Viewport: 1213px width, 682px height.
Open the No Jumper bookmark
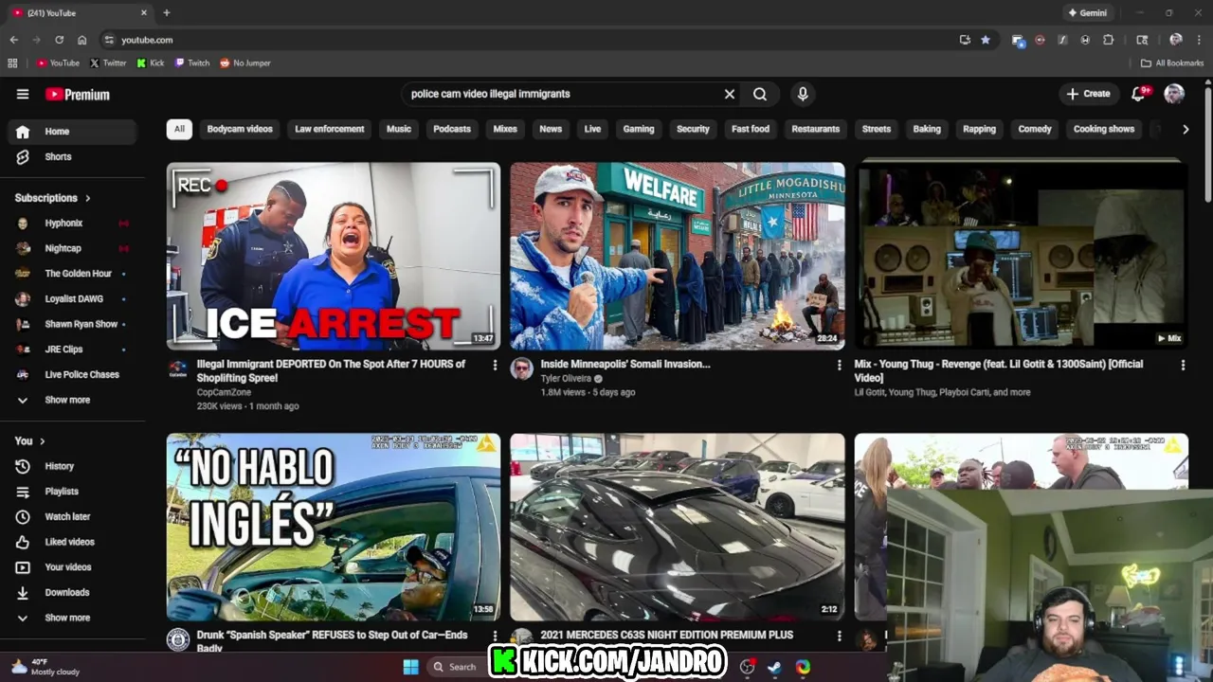click(x=245, y=63)
